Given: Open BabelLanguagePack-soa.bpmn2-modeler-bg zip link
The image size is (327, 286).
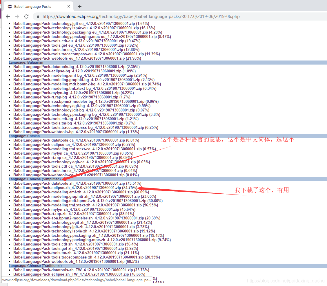Looking at the screenshot, I should pos(86,101).
